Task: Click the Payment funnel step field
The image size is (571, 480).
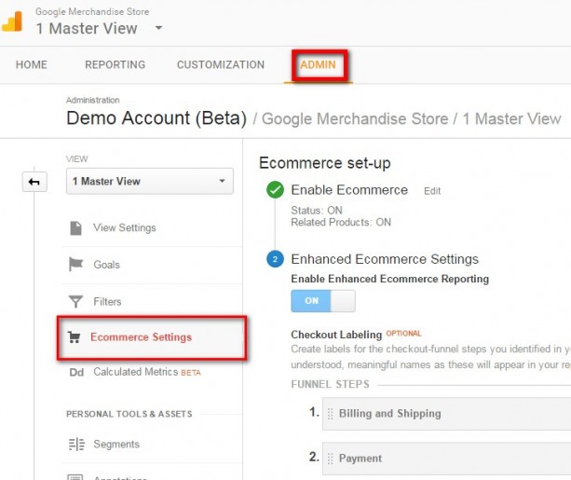Action: [x=446, y=459]
